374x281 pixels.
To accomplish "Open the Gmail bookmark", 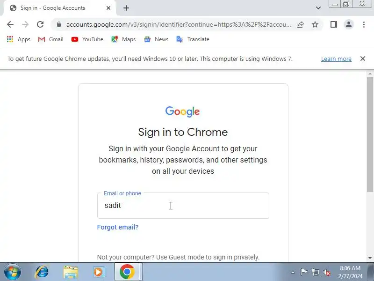I will point(50,39).
